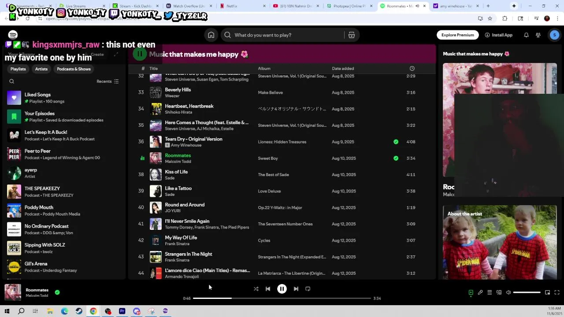
Task: Open Steam from the taskbar
Action: (x=79, y=311)
